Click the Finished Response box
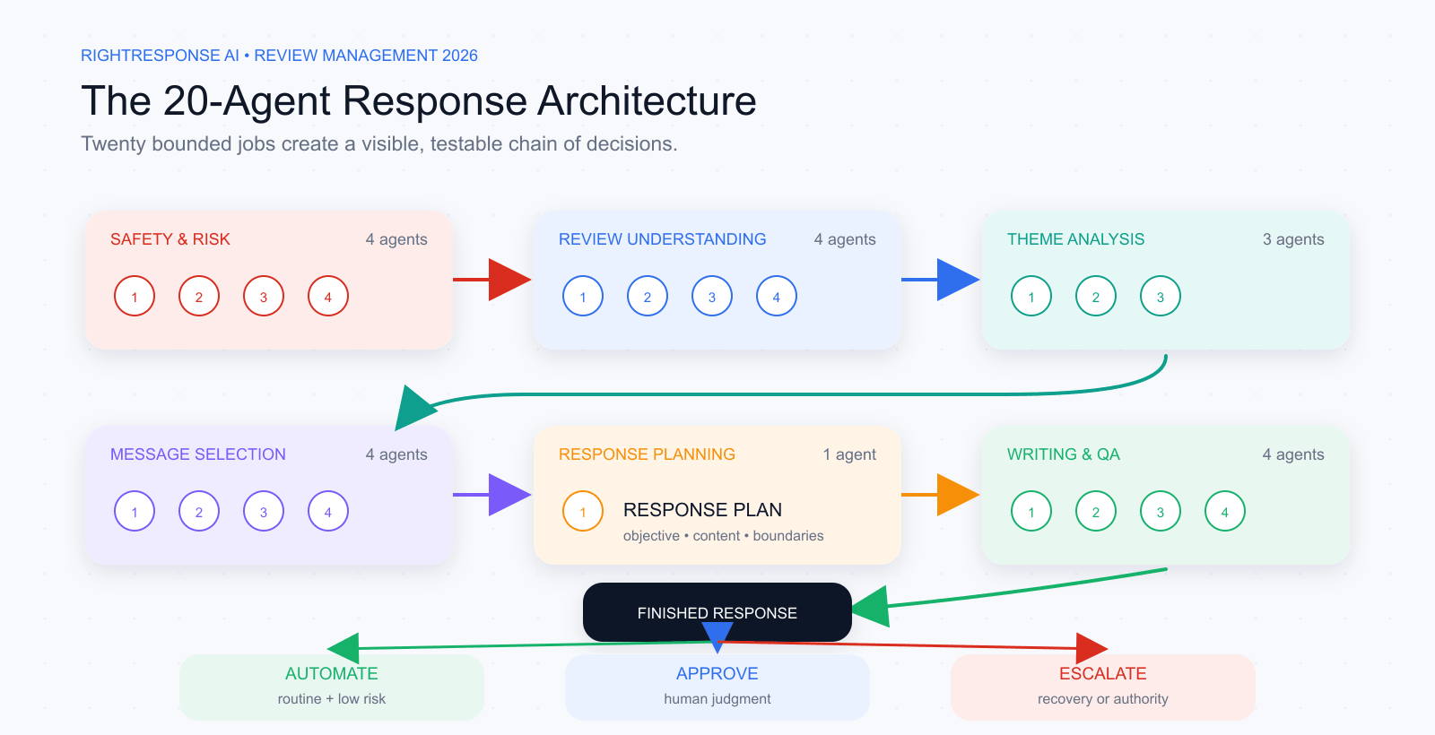 717,612
